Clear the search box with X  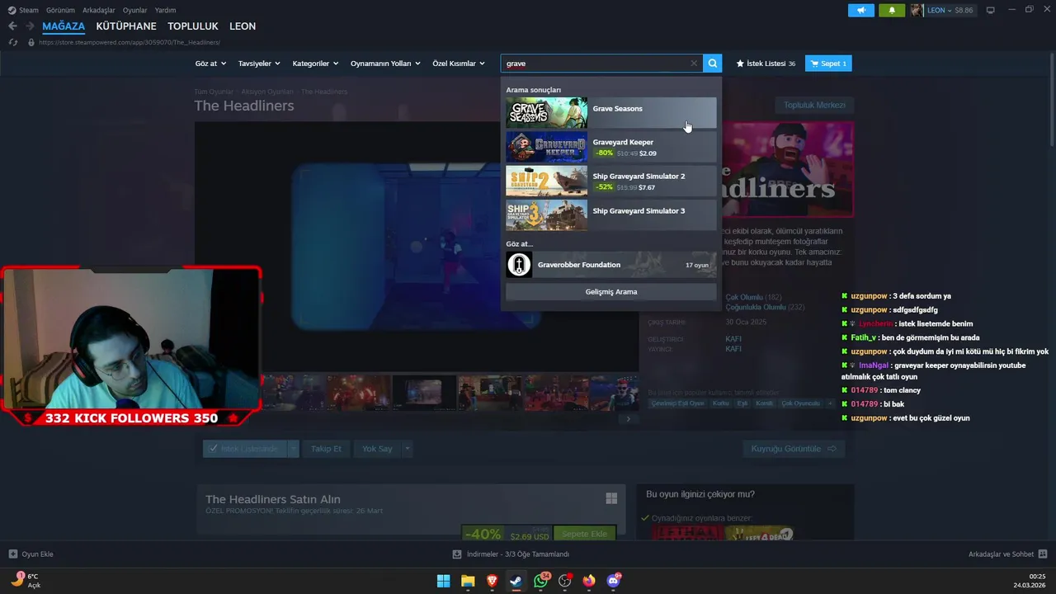694,64
